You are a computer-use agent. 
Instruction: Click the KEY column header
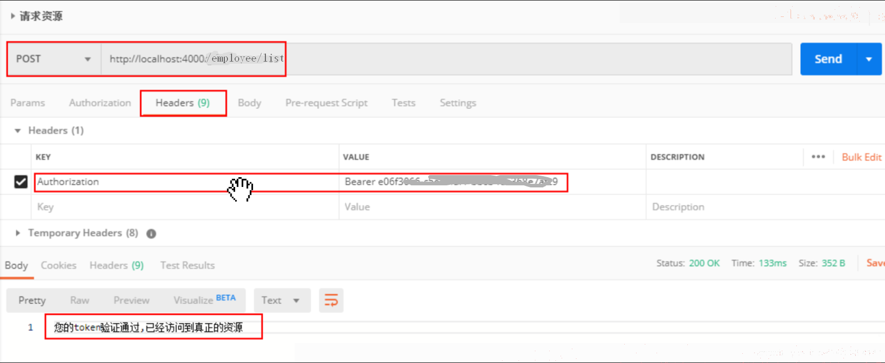pyautogui.click(x=43, y=157)
